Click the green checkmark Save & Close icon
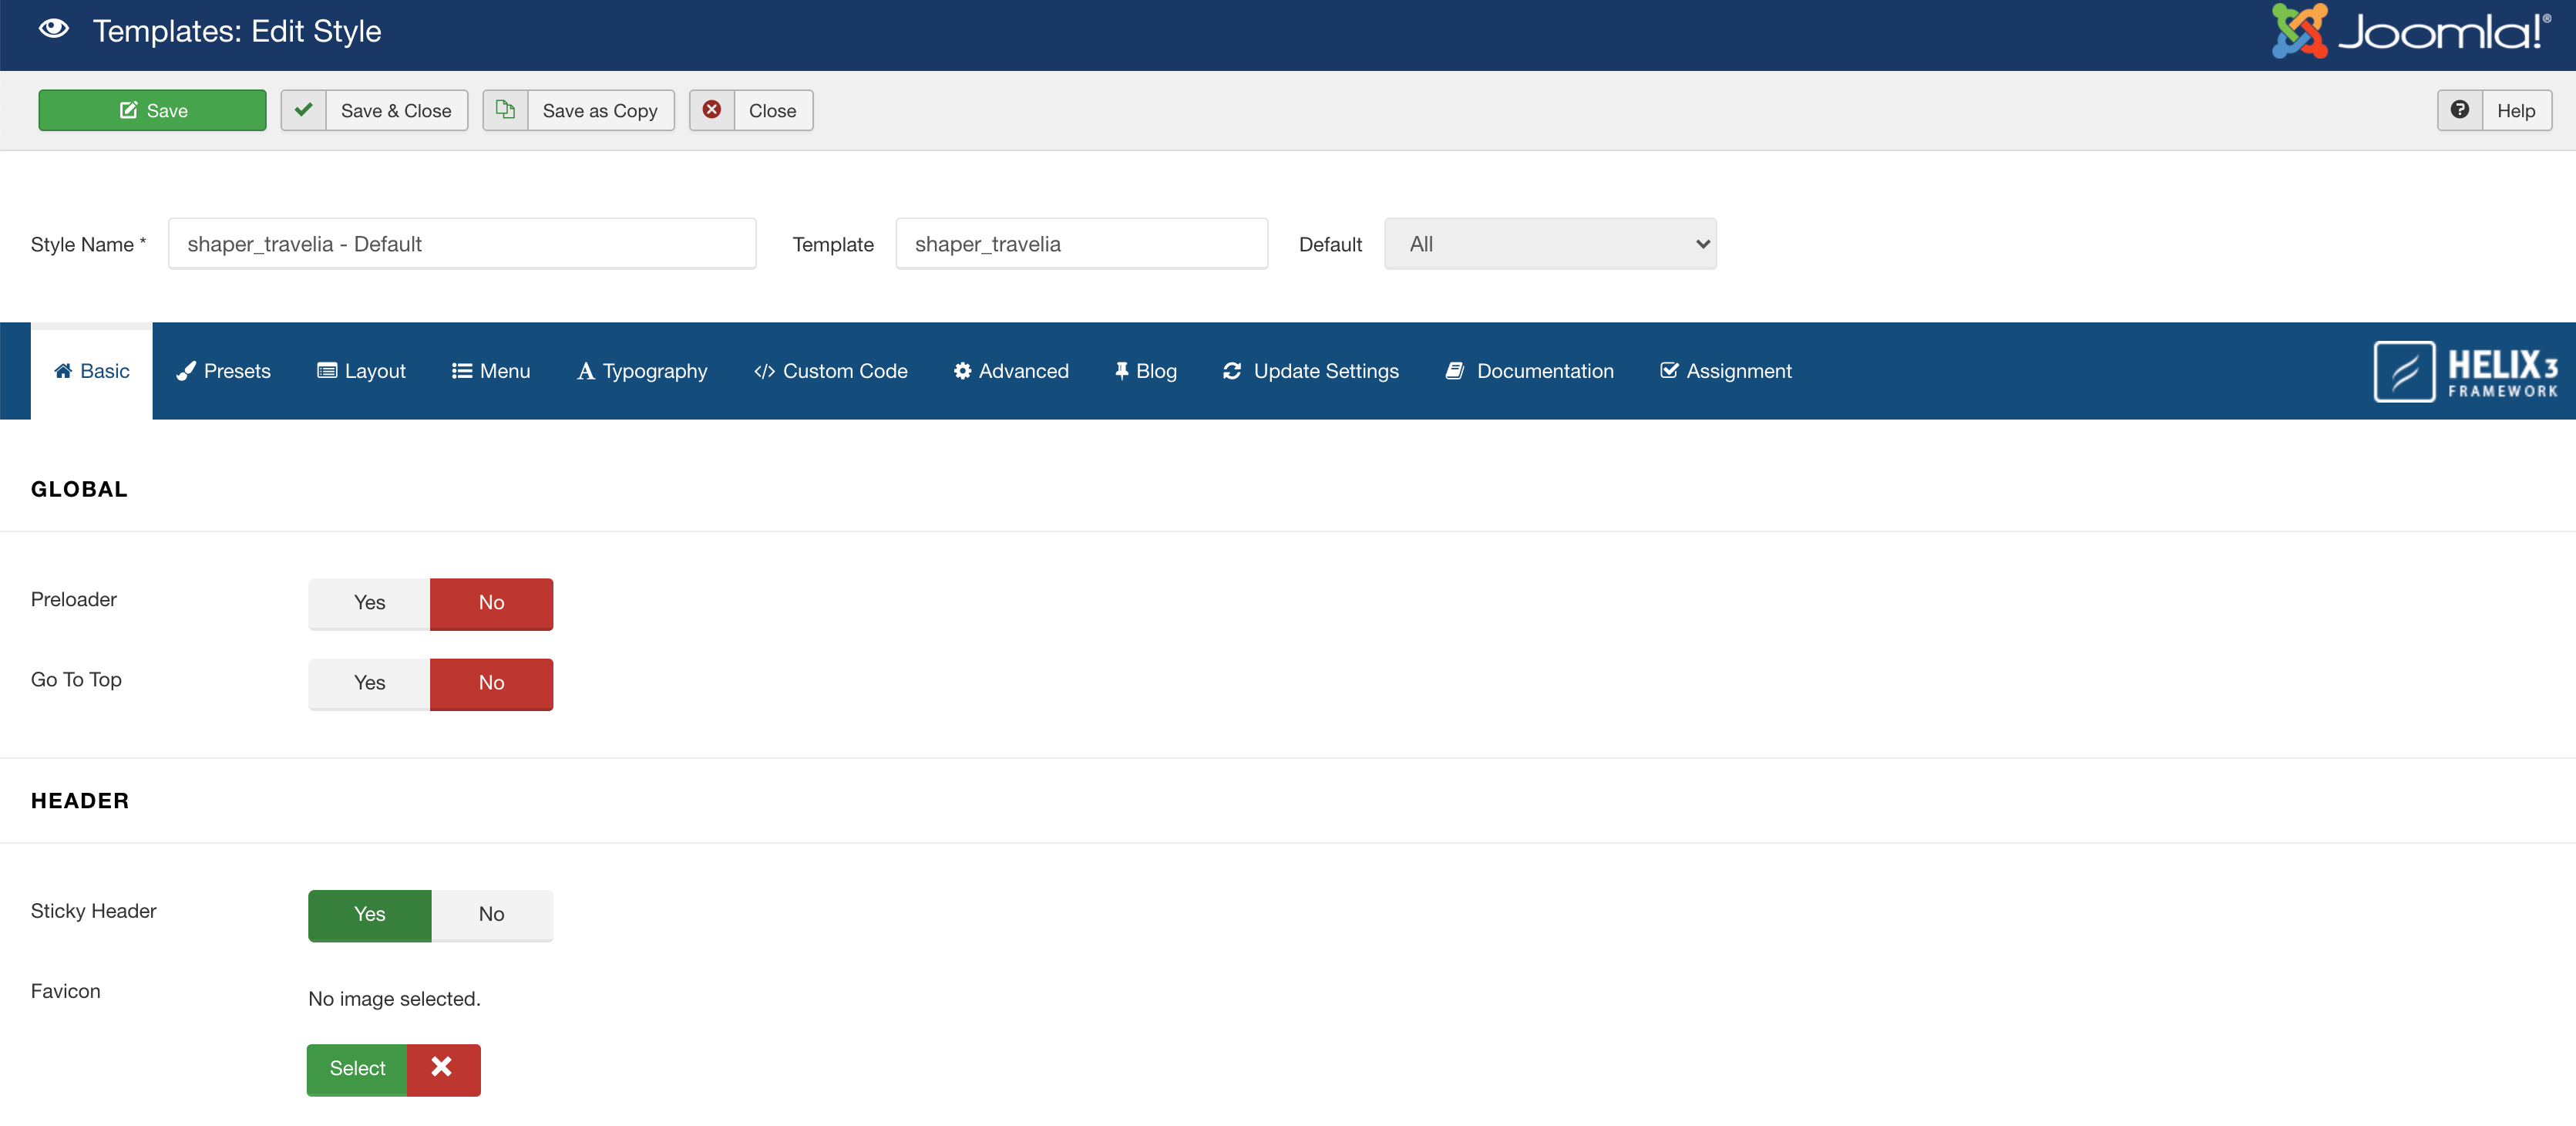 304,110
